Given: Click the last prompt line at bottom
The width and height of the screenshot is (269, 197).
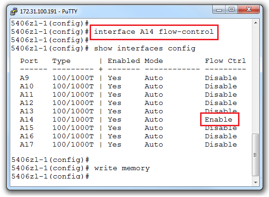Looking at the screenshot, I should [50, 176].
